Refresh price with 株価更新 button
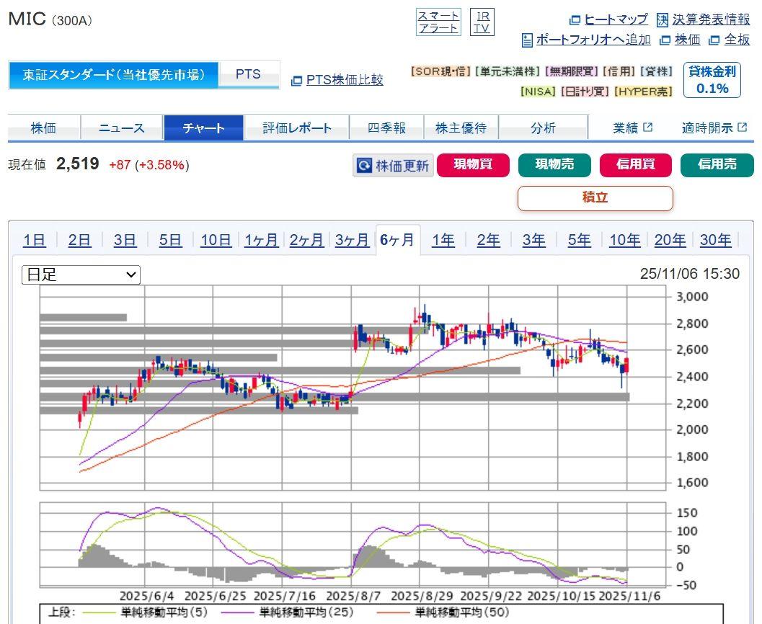The width and height of the screenshot is (762, 624). (x=394, y=166)
